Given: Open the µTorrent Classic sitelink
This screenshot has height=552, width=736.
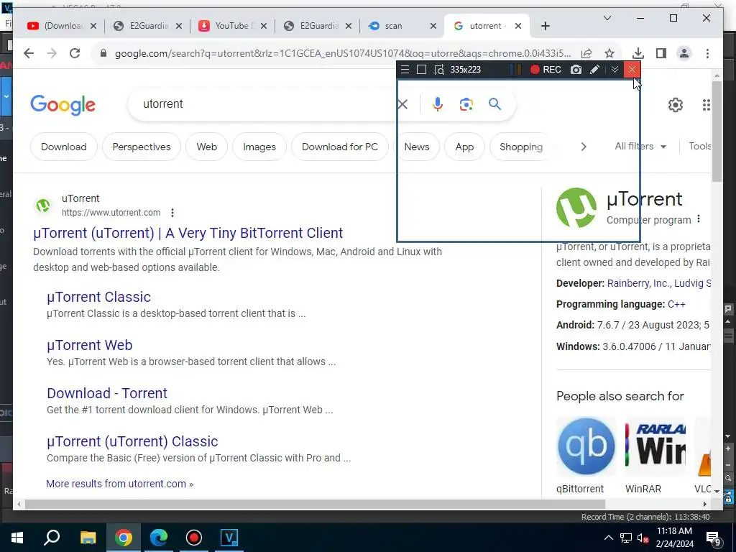Looking at the screenshot, I should 98,297.
